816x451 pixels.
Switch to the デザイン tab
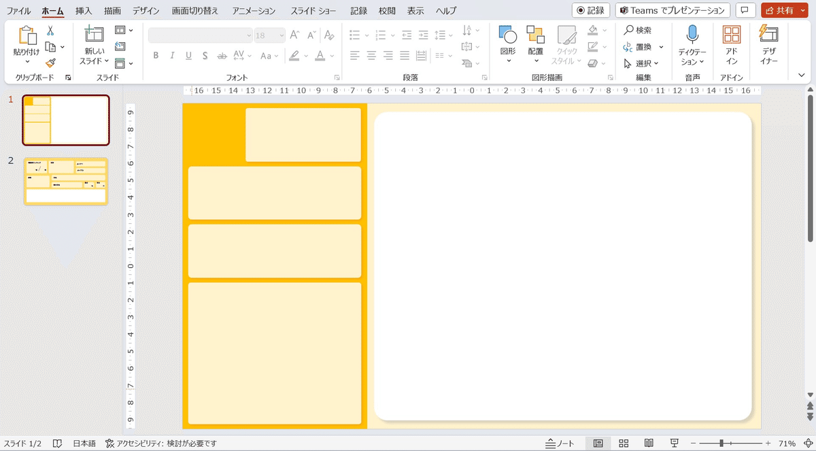pos(146,11)
